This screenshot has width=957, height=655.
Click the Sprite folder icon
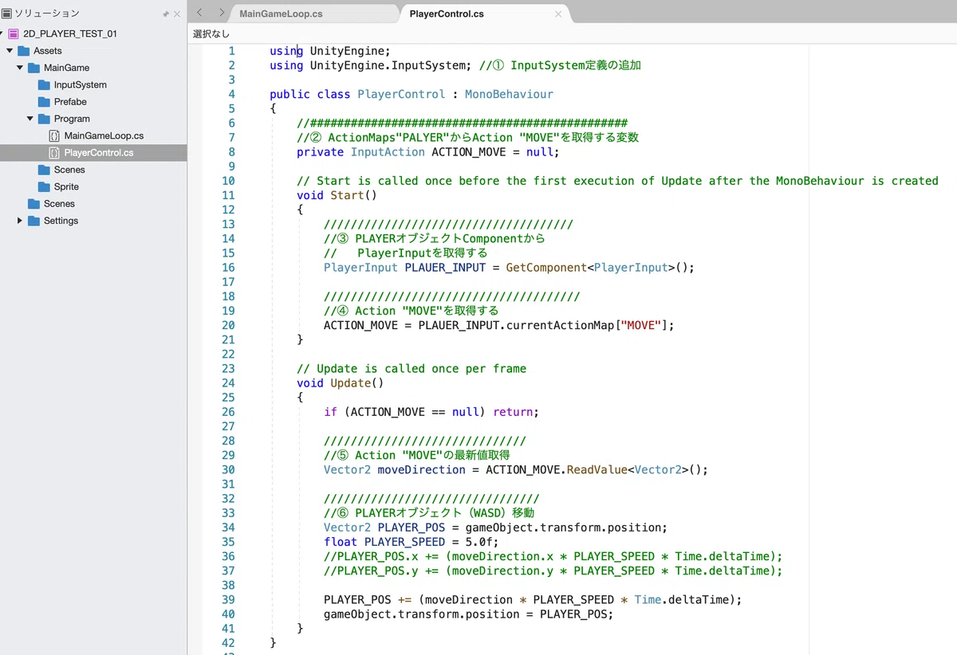click(45, 186)
